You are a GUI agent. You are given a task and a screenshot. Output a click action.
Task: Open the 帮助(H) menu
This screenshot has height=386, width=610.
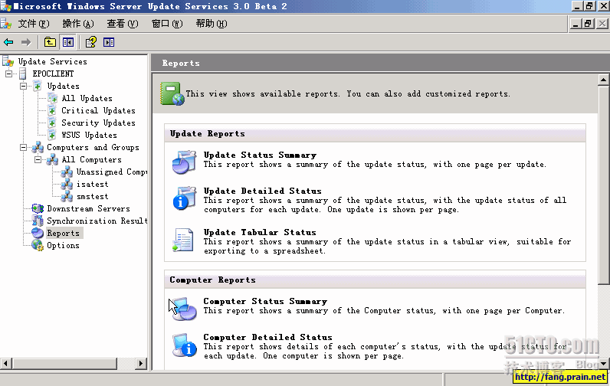click(x=212, y=24)
